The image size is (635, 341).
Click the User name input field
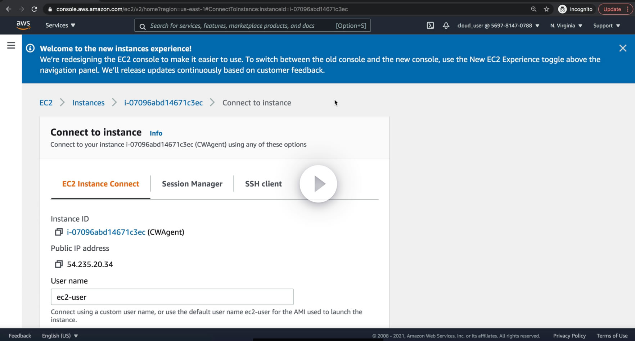pos(172,297)
